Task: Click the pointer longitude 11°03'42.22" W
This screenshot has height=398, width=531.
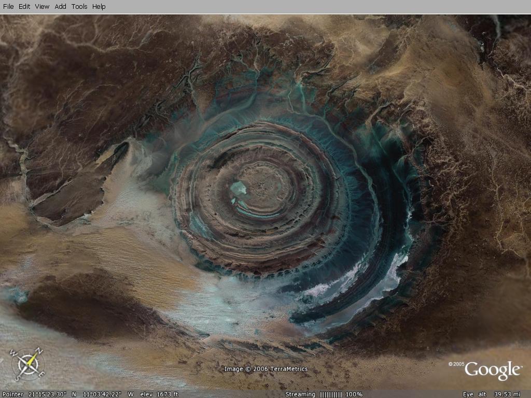Action: [x=108, y=394]
